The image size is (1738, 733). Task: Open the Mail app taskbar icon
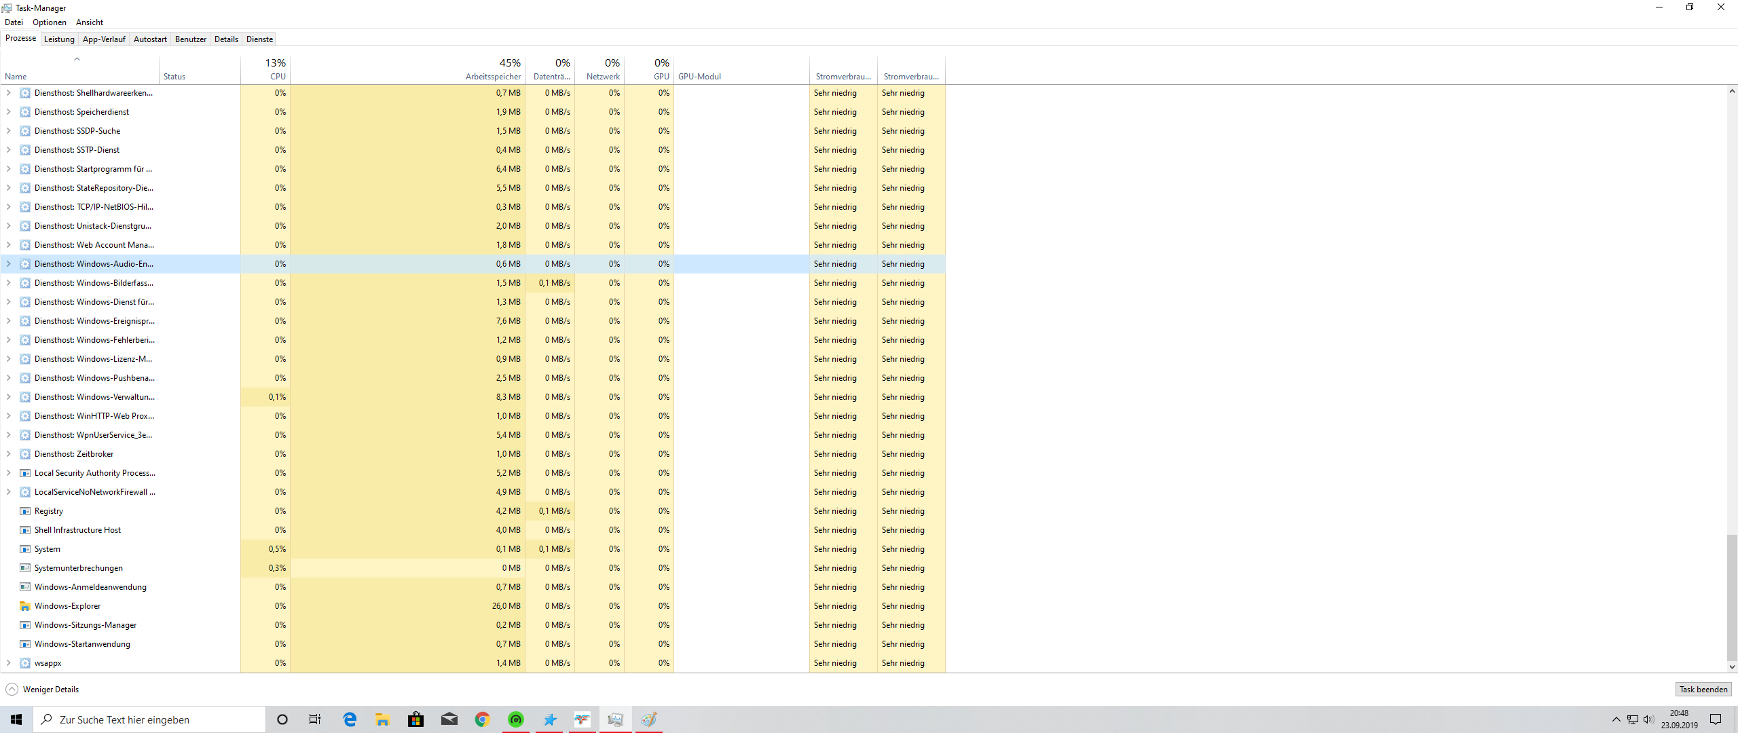(x=449, y=719)
